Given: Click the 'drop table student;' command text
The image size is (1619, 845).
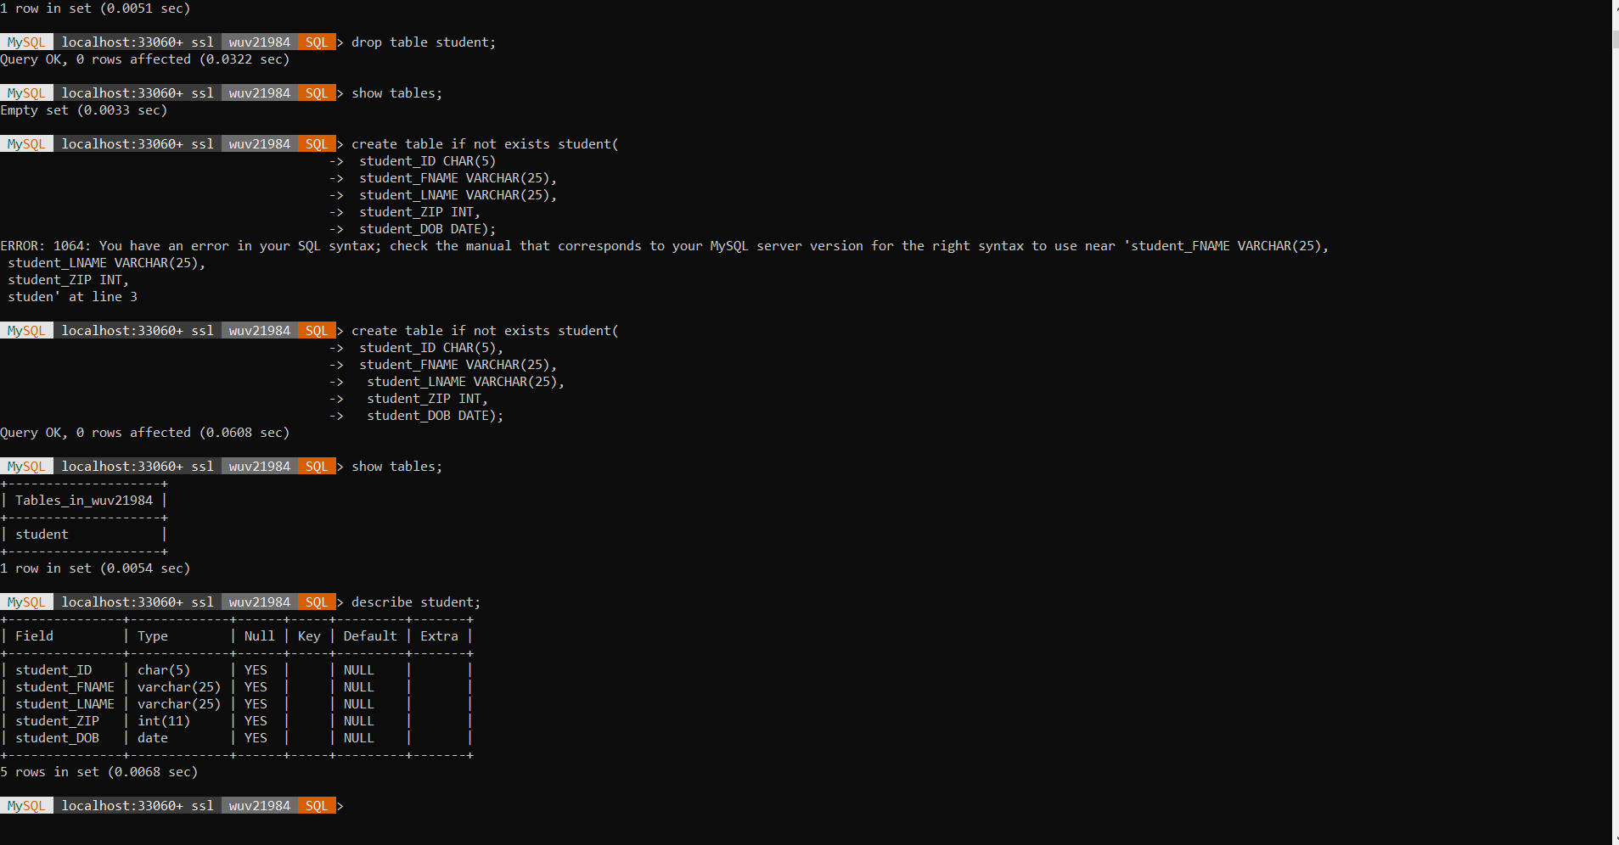Looking at the screenshot, I should click(x=424, y=42).
